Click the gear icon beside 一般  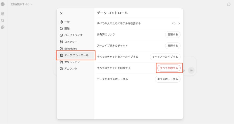(x=61, y=22)
